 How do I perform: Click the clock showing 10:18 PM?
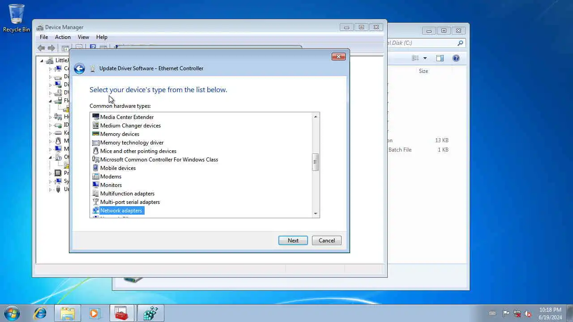point(550,310)
